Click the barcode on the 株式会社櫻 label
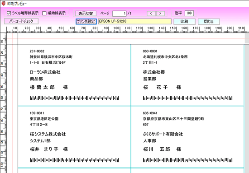The width and height of the screenshot is (249, 173). [x=188, y=98]
